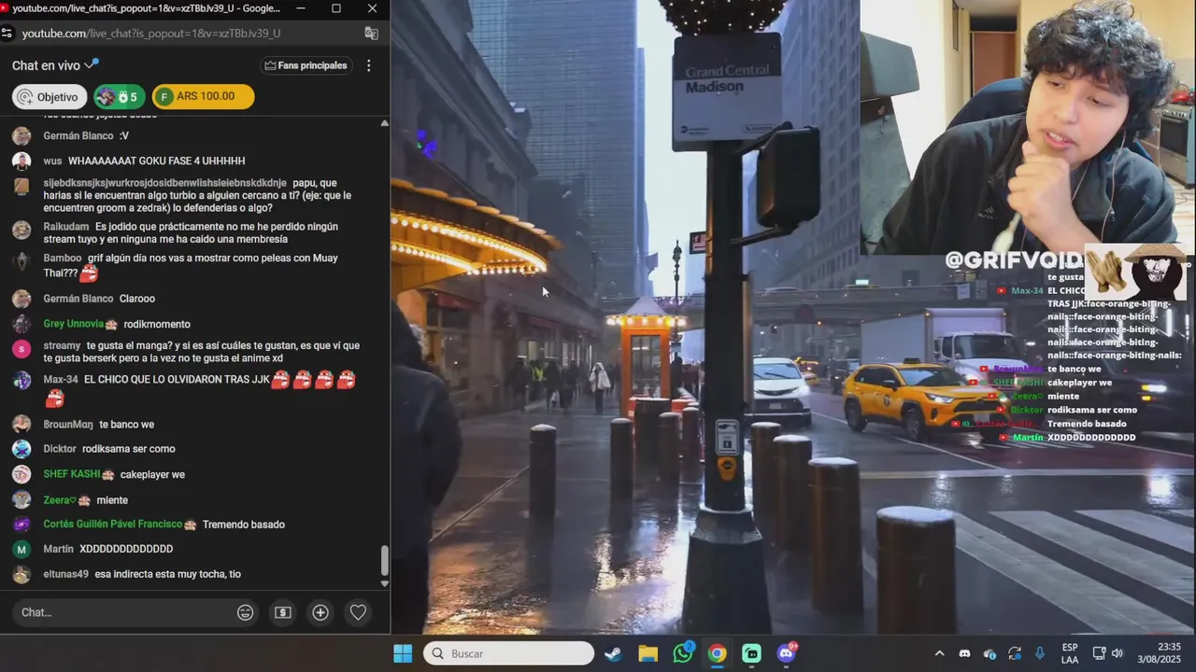Open Streamlabs app from the taskbar
This screenshot has width=1196, height=672.
(752, 653)
